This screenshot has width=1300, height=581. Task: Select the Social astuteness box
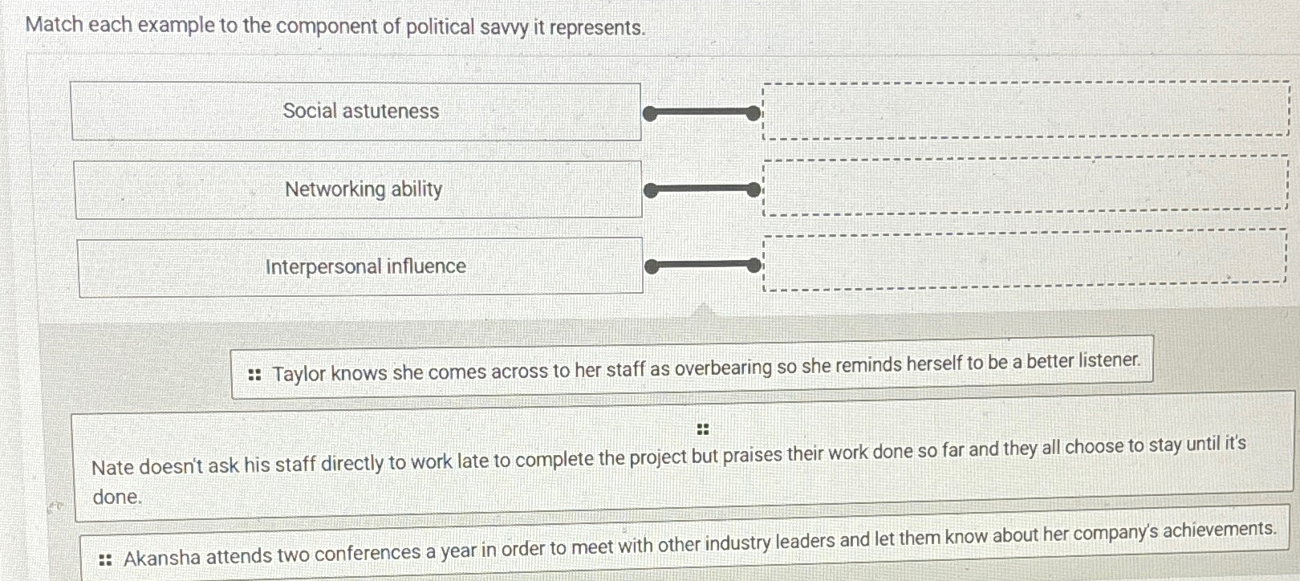tap(357, 112)
